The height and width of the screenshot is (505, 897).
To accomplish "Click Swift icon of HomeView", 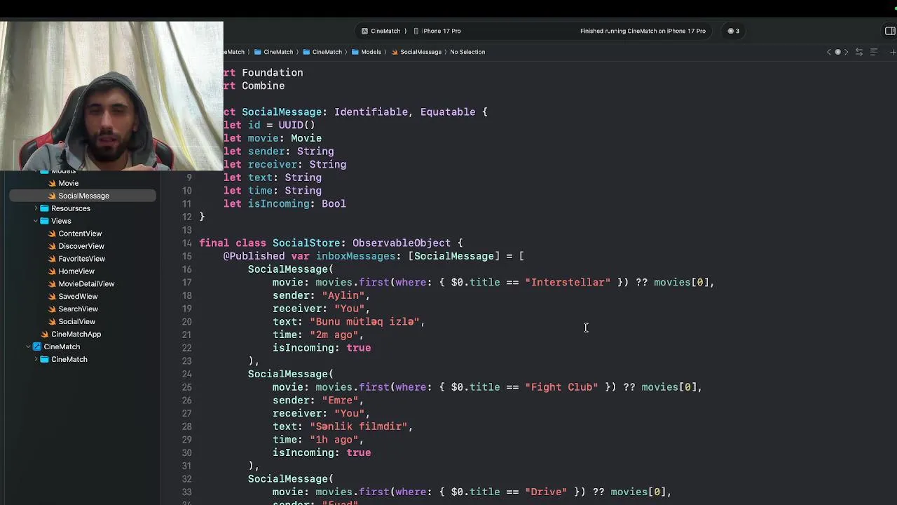I will point(52,271).
